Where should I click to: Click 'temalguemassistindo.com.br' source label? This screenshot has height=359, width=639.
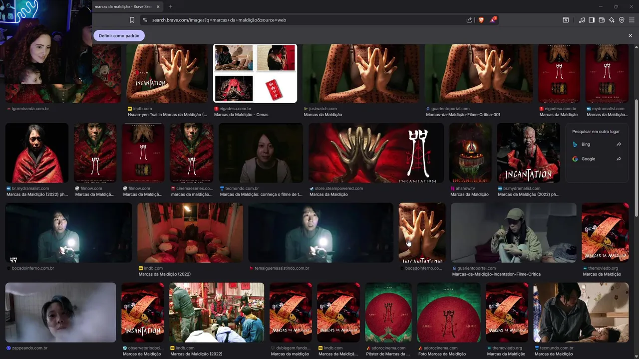click(x=282, y=268)
